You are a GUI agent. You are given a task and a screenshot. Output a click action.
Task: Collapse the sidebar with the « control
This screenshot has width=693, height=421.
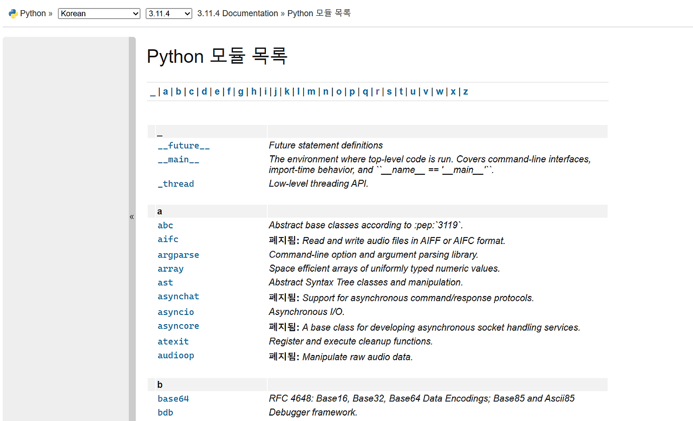[132, 216]
